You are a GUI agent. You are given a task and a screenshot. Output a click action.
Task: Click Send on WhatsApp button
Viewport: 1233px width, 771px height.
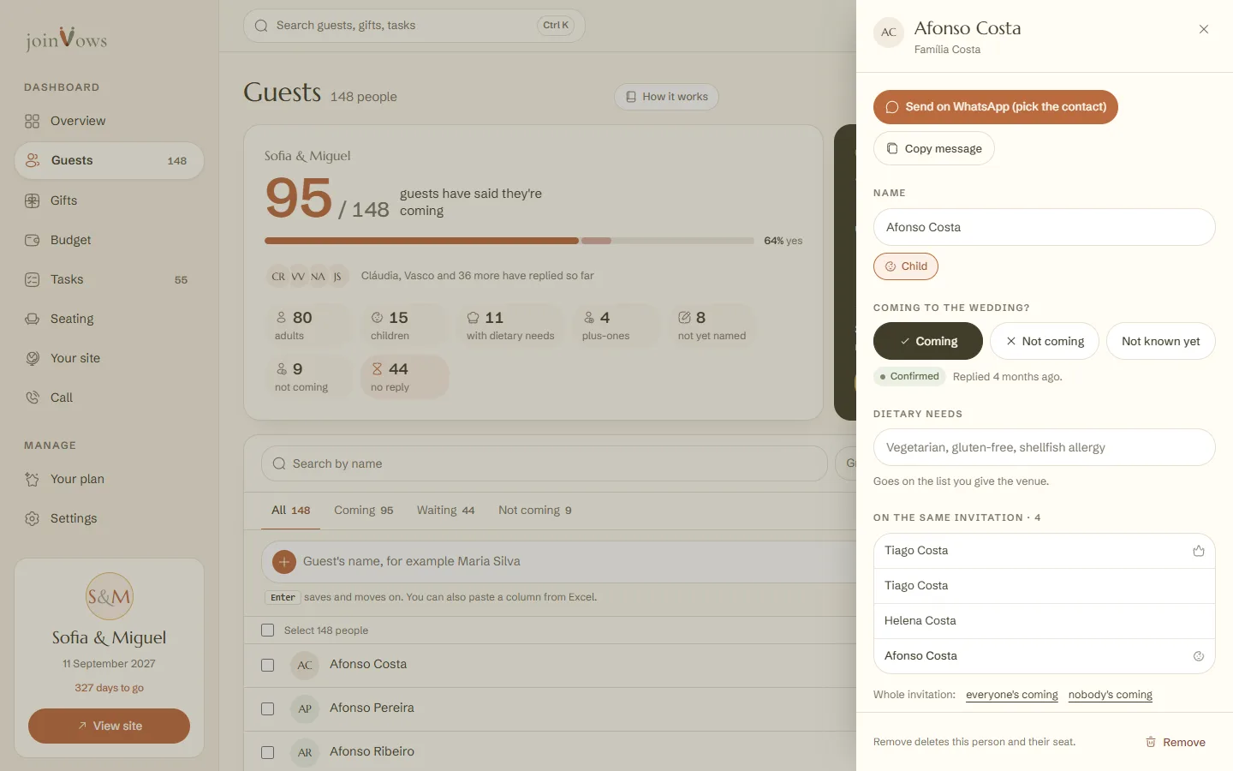pyautogui.click(x=996, y=107)
